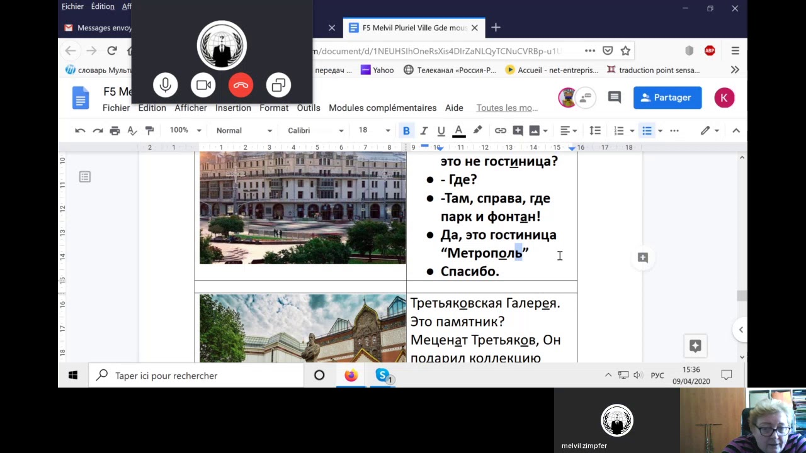Mute the microphone in the call overlay
This screenshot has width=806, height=453.
click(166, 85)
